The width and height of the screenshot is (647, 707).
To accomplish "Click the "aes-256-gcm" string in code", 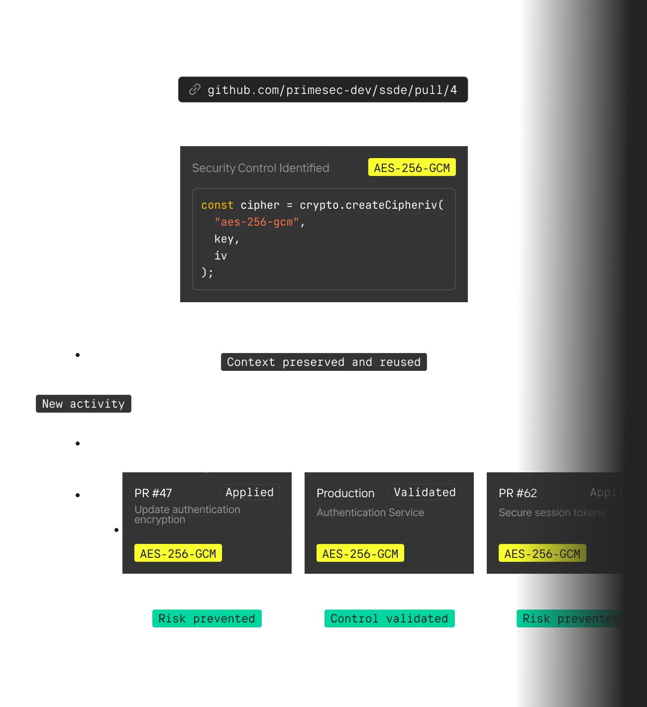I will [257, 222].
